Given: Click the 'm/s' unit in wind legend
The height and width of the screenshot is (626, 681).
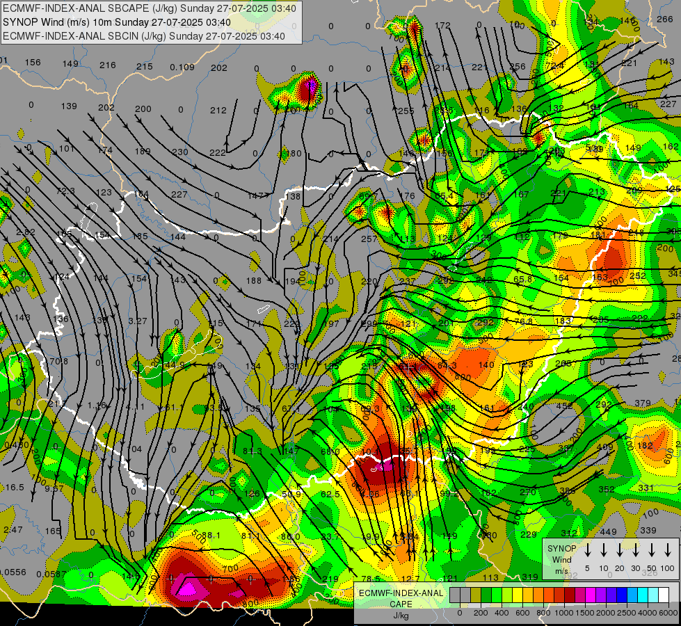Looking at the screenshot, I should click(x=561, y=571).
